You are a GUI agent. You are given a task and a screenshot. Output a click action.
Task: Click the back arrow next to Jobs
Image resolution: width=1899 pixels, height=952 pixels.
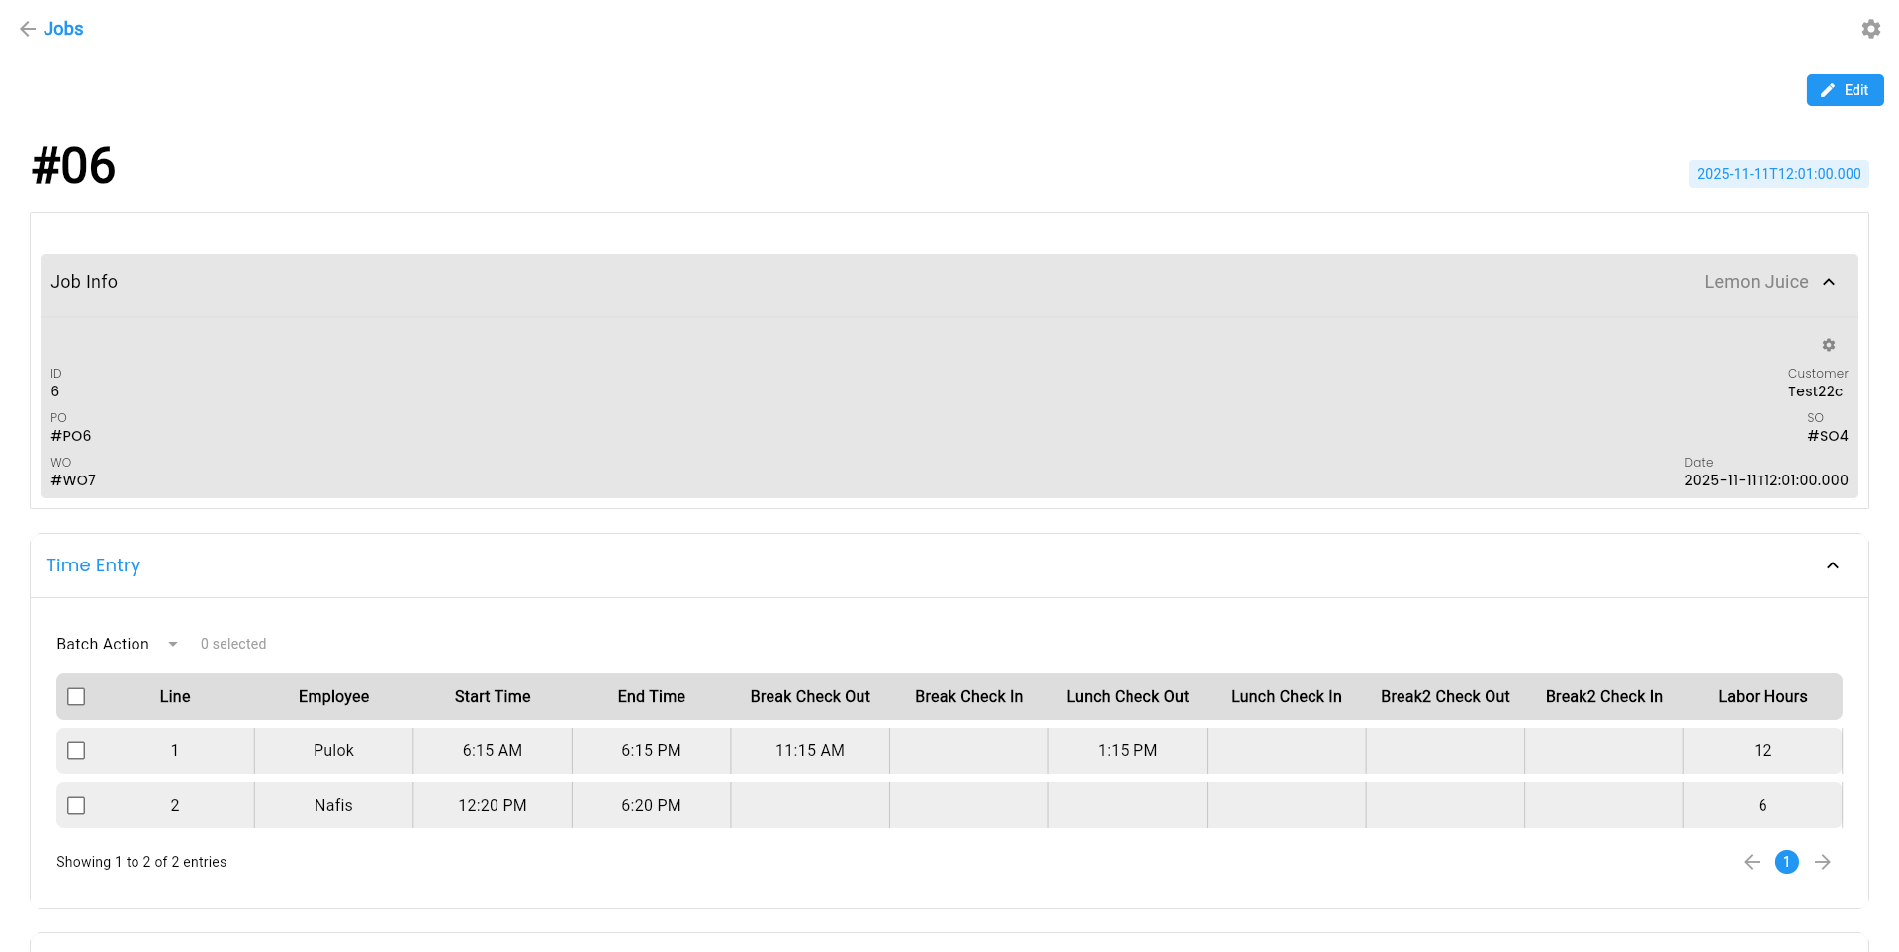[28, 29]
